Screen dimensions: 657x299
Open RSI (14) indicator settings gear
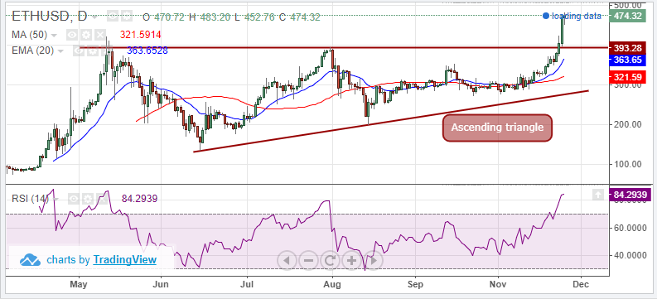(x=87, y=198)
